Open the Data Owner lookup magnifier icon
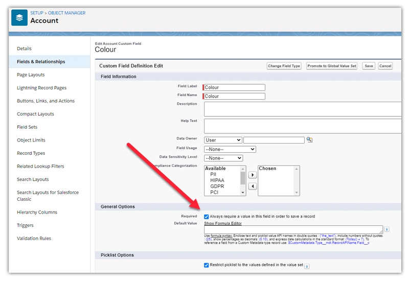The width and height of the screenshot is (409, 283). 309,139
